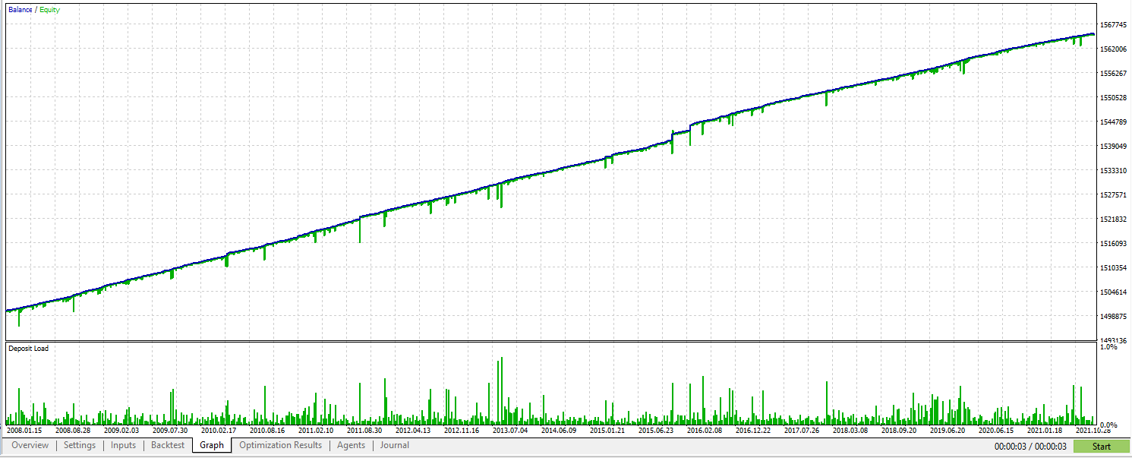Click the 1567745 price axis value
The height and width of the screenshot is (458, 1132).
click(x=1114, y=25)
